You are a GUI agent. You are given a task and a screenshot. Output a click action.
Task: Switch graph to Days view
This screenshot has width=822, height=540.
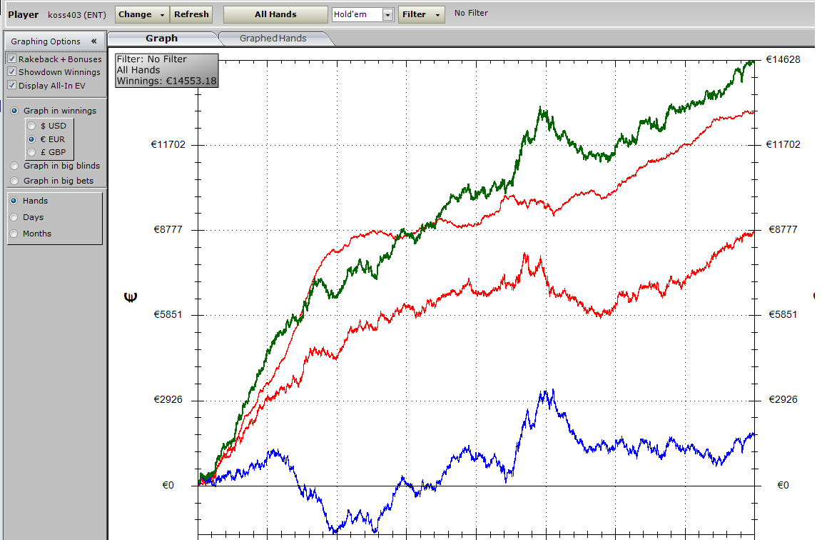point(14,217)
